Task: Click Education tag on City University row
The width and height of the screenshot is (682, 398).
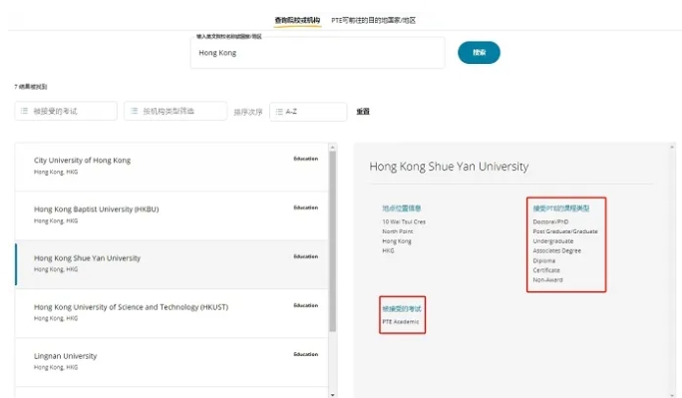Action: [306, 159]
